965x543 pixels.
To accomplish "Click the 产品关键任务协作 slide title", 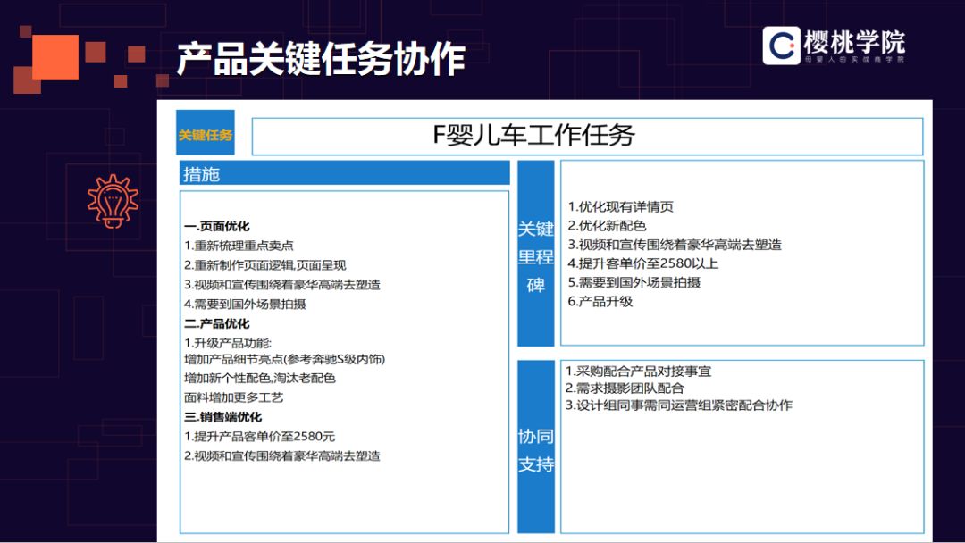I will (321, 59).
